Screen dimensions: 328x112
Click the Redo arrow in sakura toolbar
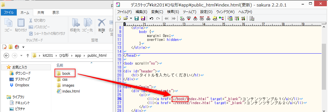click(x=158, y=18)
